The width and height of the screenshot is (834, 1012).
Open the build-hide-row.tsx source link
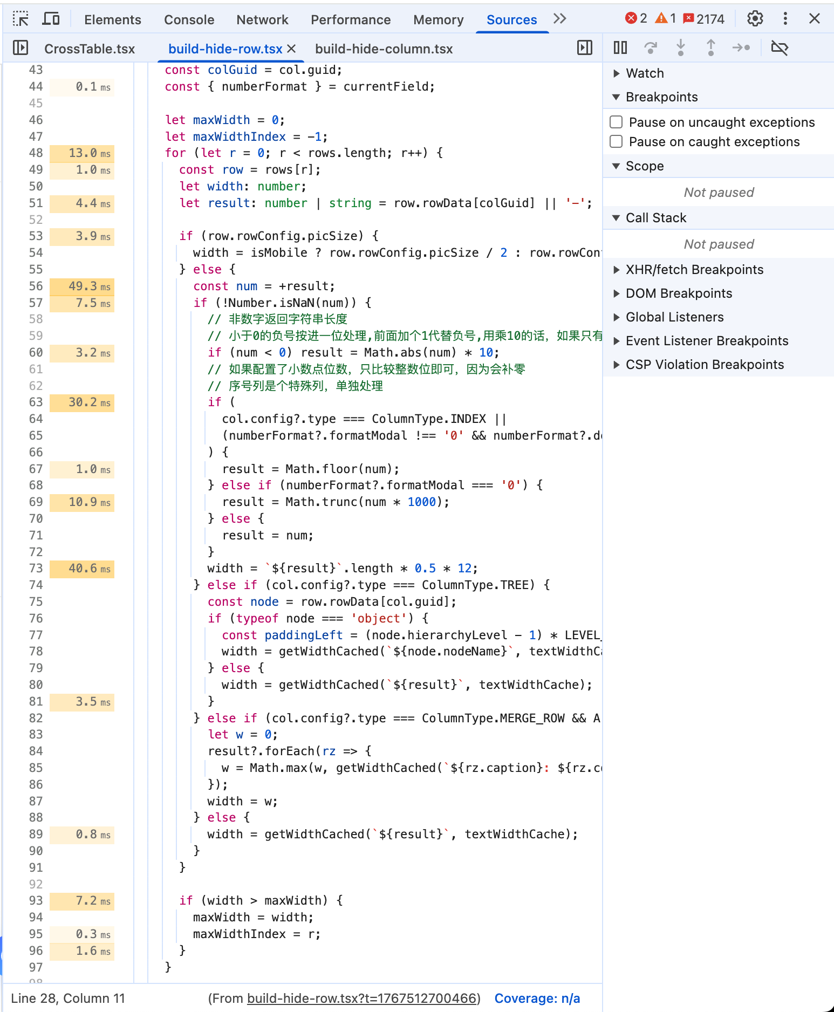(x=362, y=999)
